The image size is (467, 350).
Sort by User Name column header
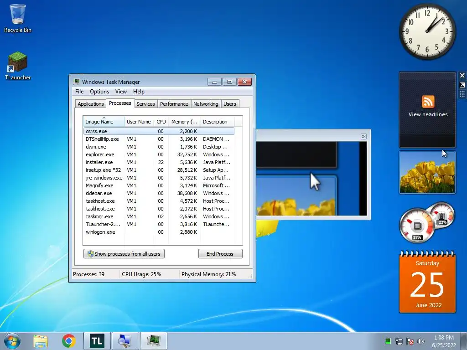click(139, 121)
